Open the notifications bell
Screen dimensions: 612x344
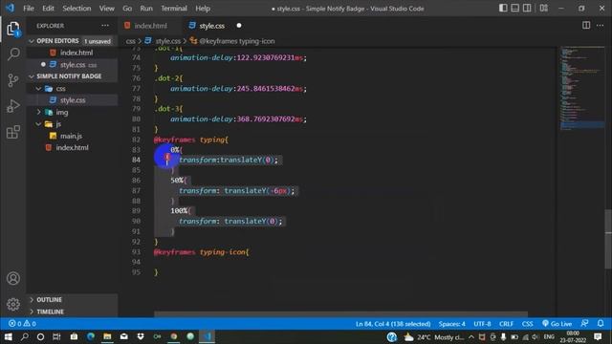point(601,324)
